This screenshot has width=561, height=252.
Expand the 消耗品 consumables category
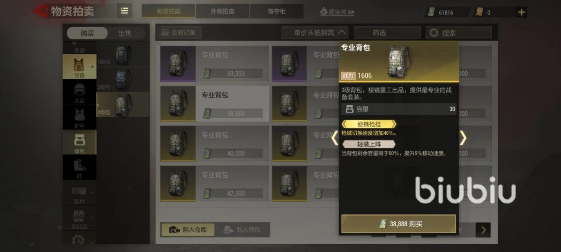click(79, 218)
